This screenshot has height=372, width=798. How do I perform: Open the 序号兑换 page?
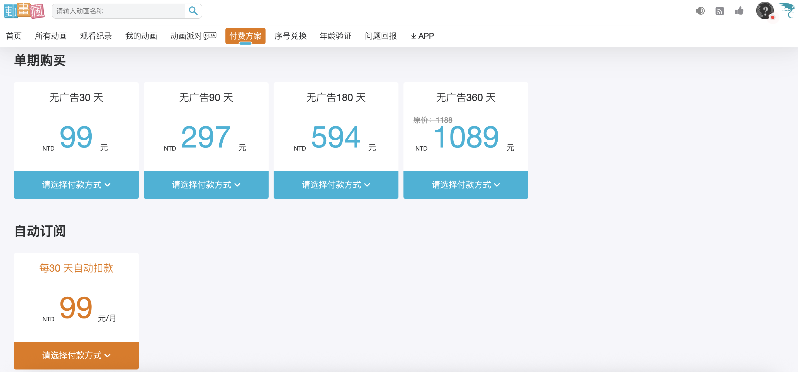click(290, 36)
